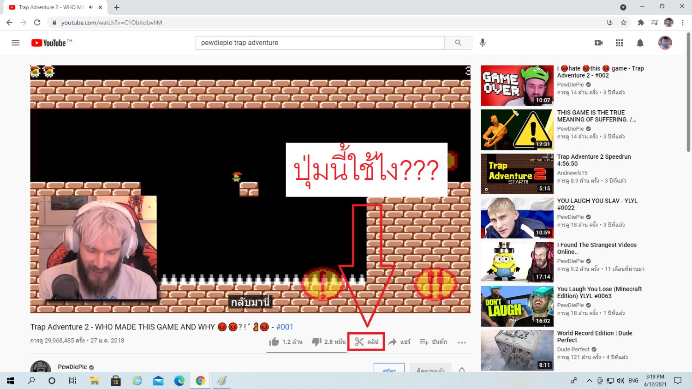Open the tab search dropdown in title bar
The width and height of the screenshot is (692, 389).
click(x=623, y=7)
